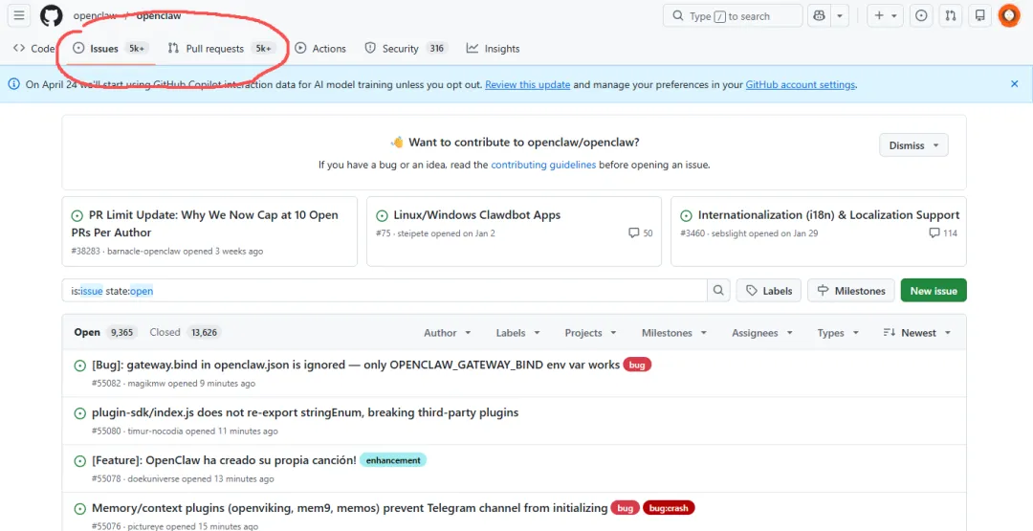Switch to the Code tab
The height and width of the screenshot is (531, 1033).
33,48
